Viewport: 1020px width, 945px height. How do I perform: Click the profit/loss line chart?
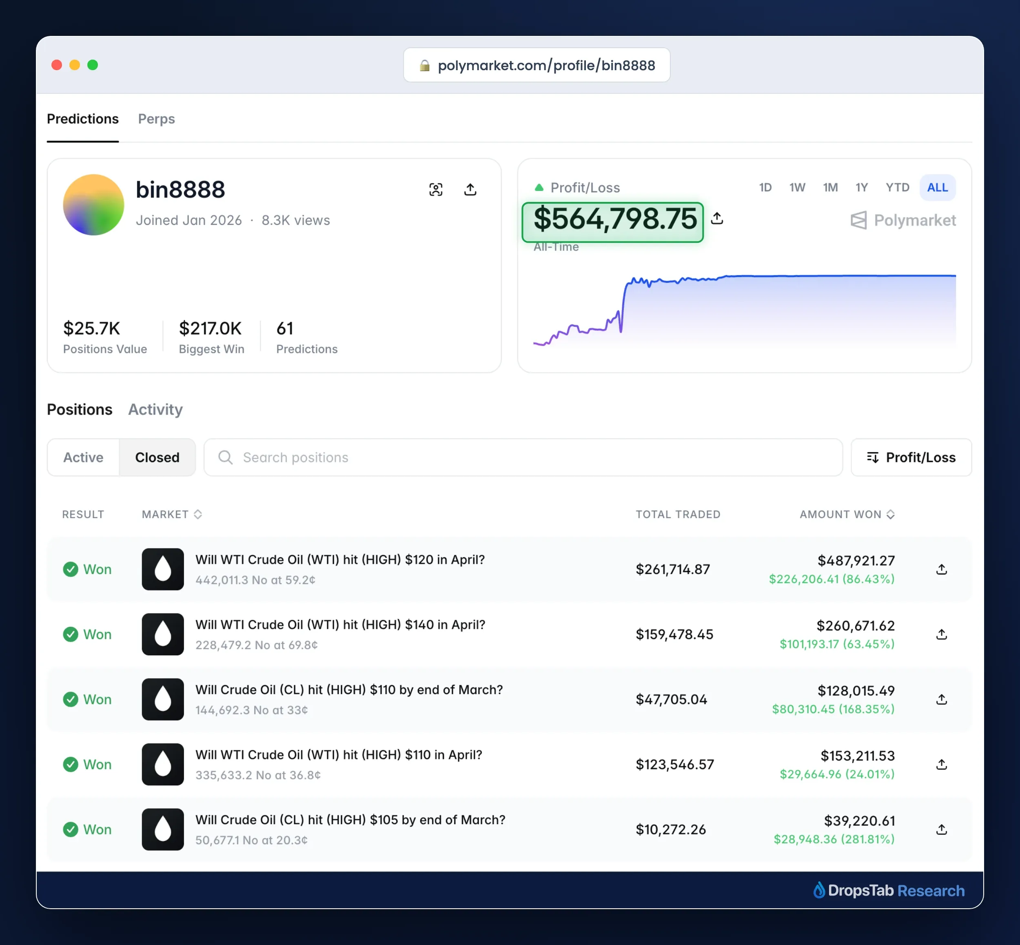coord(745,311)
